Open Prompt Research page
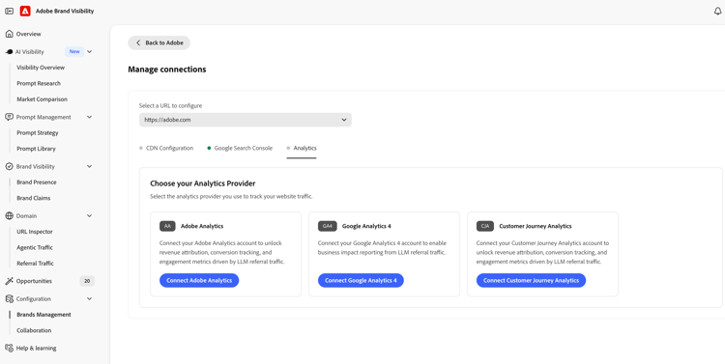Viewport: 725px width, 364px height. (39, 83)
